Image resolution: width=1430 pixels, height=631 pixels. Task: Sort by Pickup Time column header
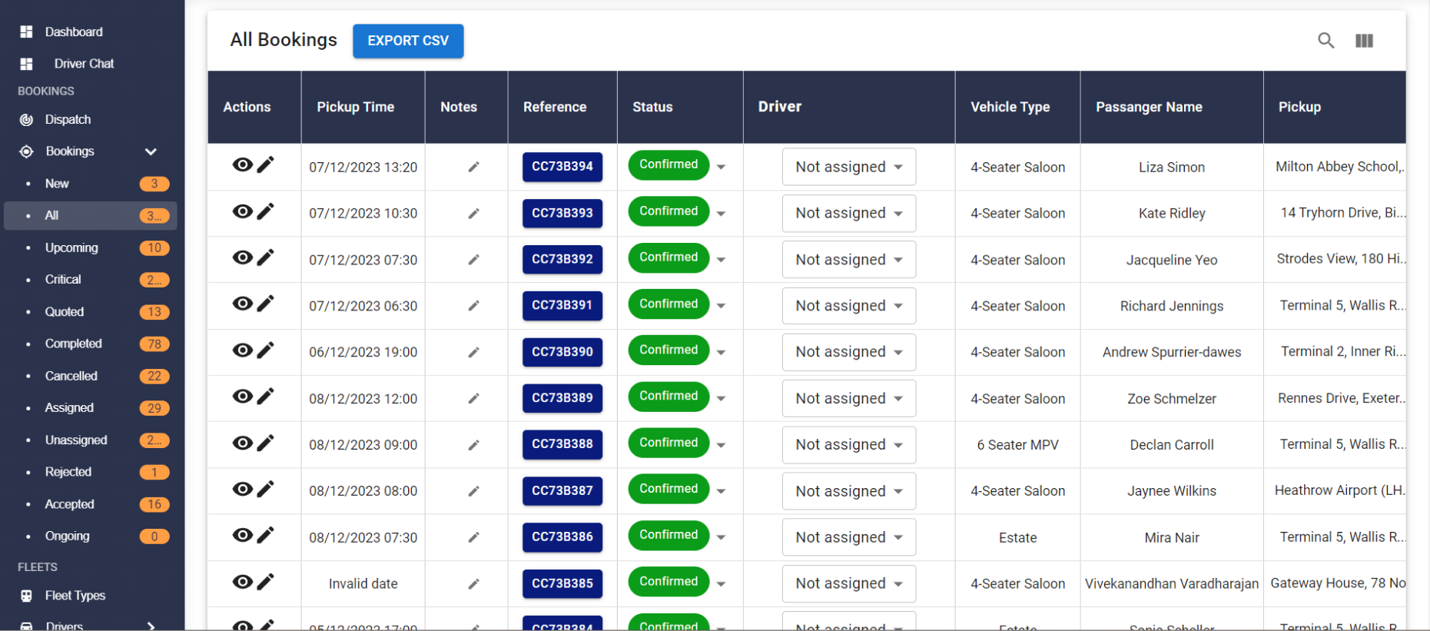tap(355, 107)
